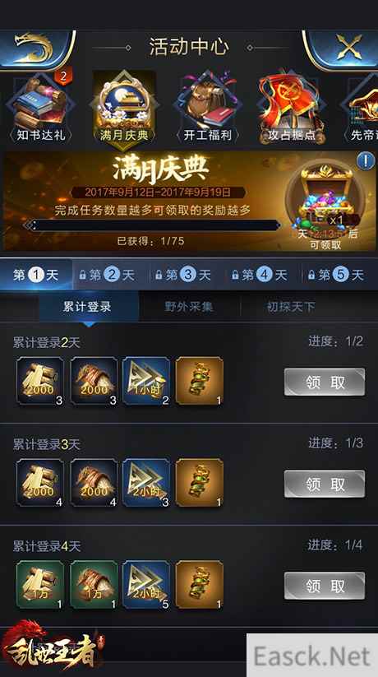Switch to the 第1天 tab
Screen dimensions: 378x677
click(x=36, y=275)
